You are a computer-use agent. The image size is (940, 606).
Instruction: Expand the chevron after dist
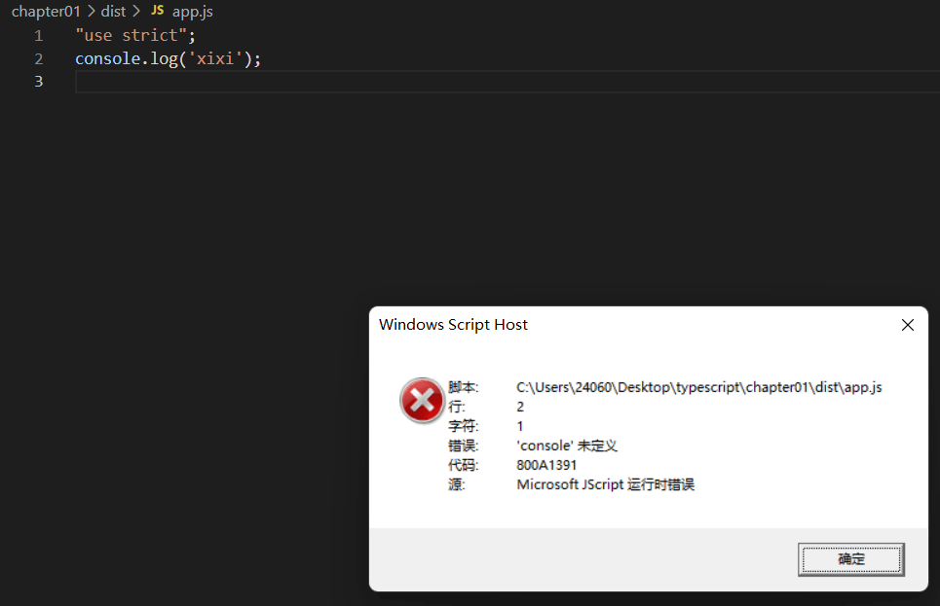(x=136, y=12)
